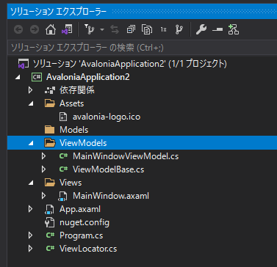Select the Models folder
The image size is (277, 267).
click(73, 130)
